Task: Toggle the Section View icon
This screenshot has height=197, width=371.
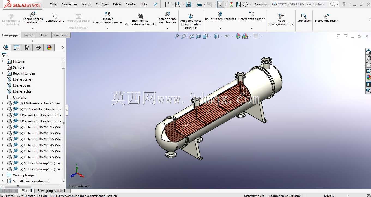Action: click(198, 36)
